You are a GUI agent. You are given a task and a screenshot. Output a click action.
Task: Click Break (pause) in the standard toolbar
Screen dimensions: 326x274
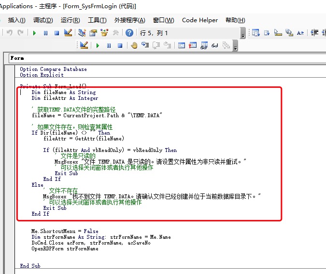45,33
